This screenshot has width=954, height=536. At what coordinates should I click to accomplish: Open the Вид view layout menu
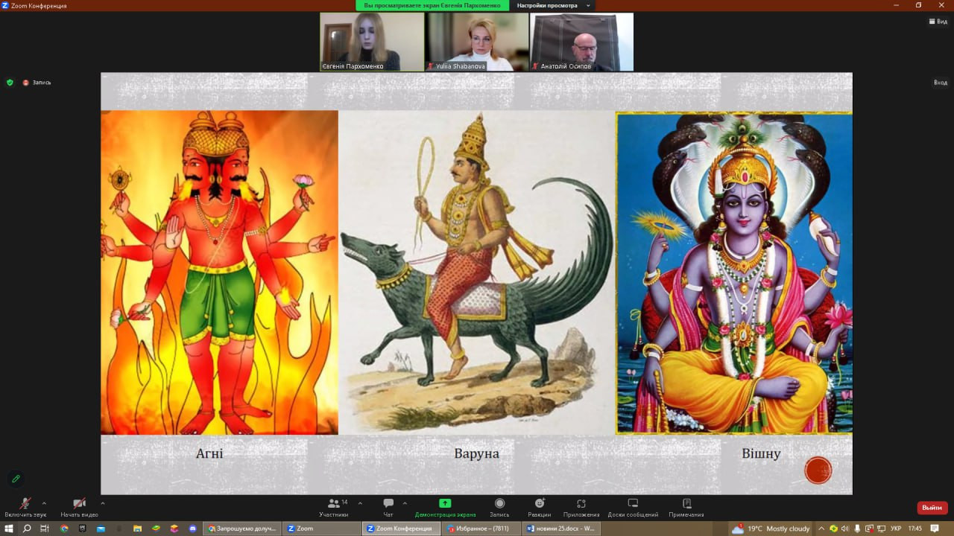pos(938,22)
